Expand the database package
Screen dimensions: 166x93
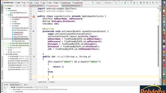pyautogui.click(x=10, y=24)
